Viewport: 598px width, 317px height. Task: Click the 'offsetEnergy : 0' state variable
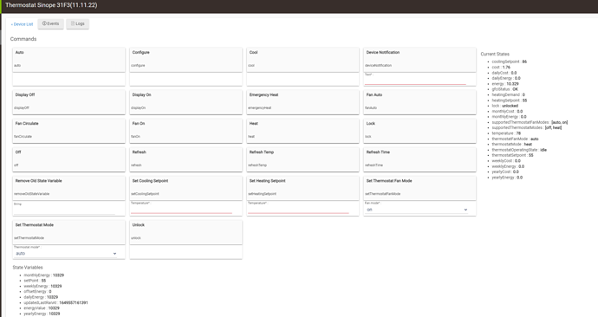[x=37, y=292]
